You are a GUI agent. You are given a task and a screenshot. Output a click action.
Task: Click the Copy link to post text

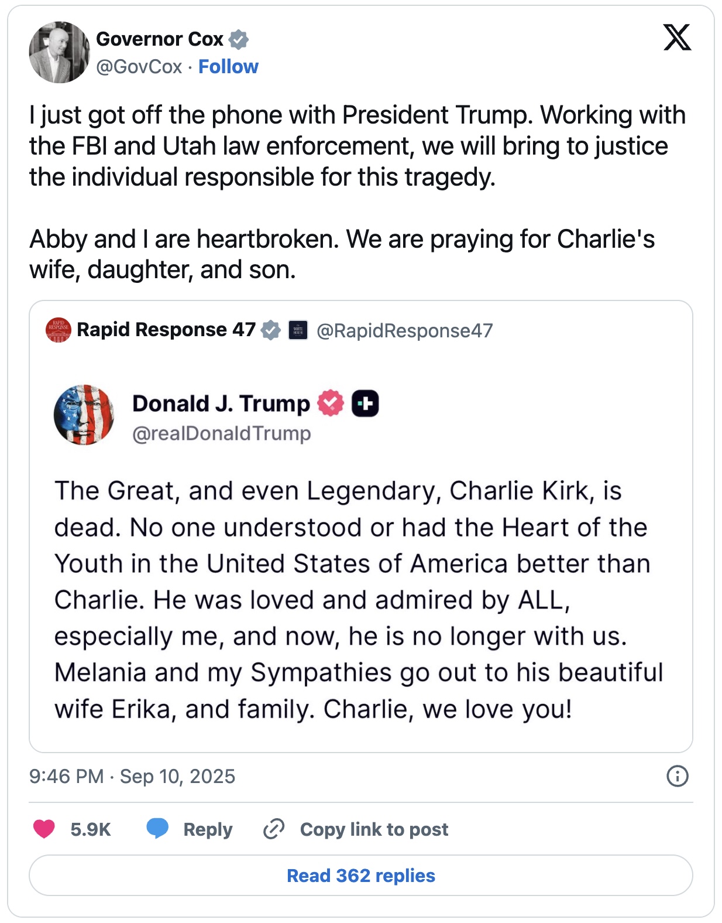tap(374, 829)
